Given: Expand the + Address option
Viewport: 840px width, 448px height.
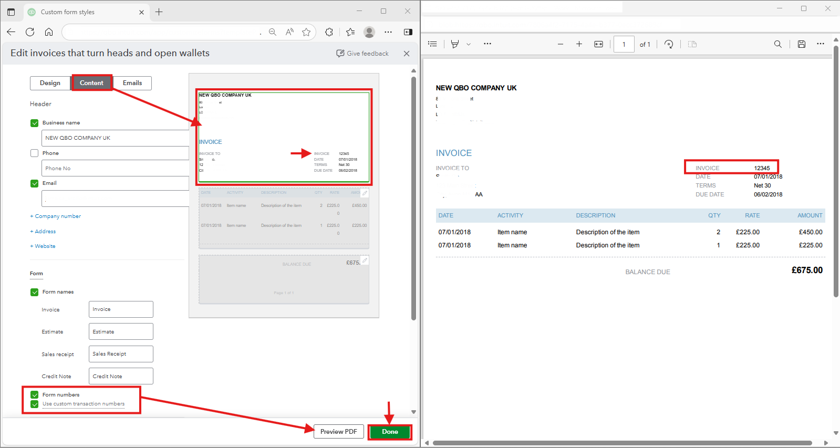Looking at the screenshot, I should tap(43, 231).
